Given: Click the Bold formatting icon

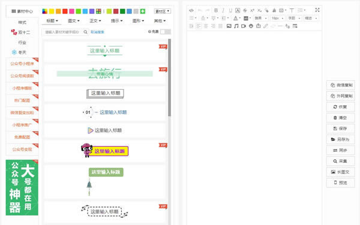Looking at the screenshot, I should coord(216,10).
